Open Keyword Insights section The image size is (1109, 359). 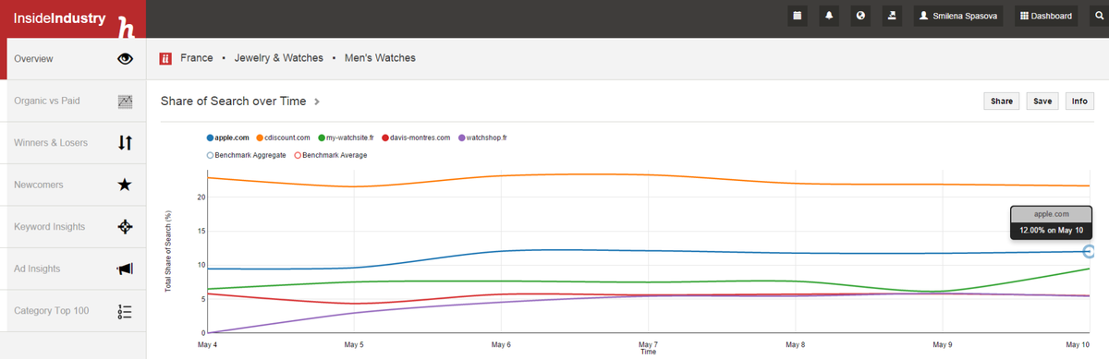point(73,227)
